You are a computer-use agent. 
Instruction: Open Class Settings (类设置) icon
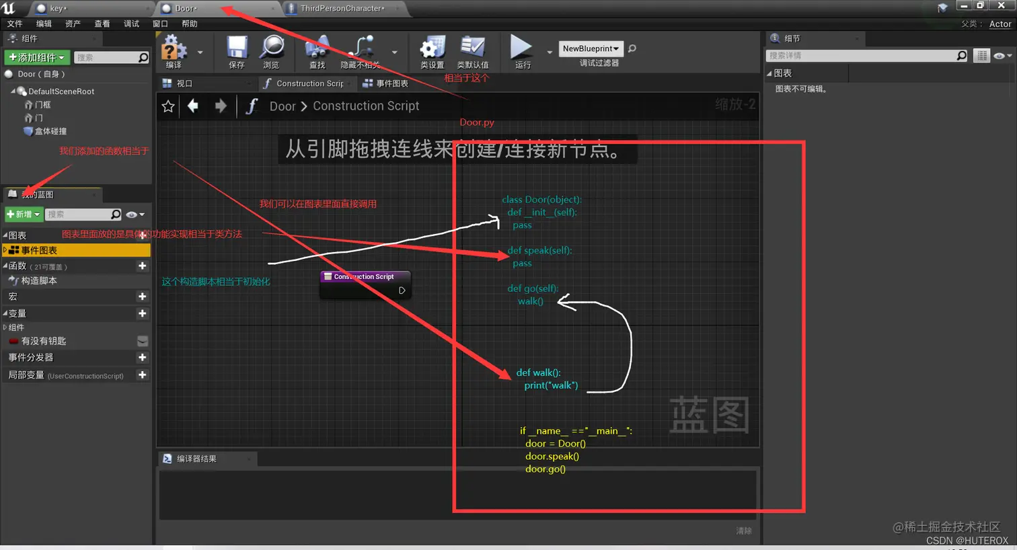point(432,48)
